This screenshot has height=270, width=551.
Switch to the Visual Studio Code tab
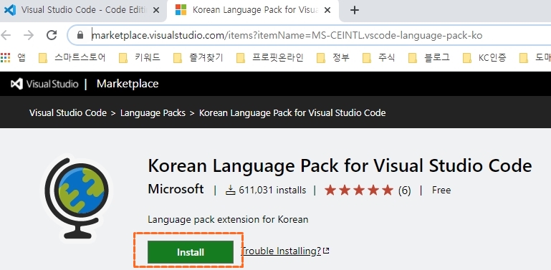pos(82,10)
